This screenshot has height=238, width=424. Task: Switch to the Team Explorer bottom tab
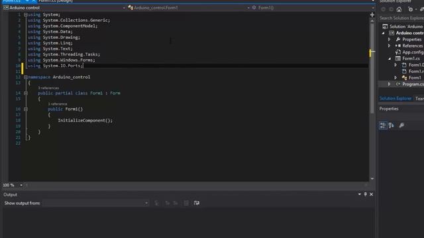point(419,99)
